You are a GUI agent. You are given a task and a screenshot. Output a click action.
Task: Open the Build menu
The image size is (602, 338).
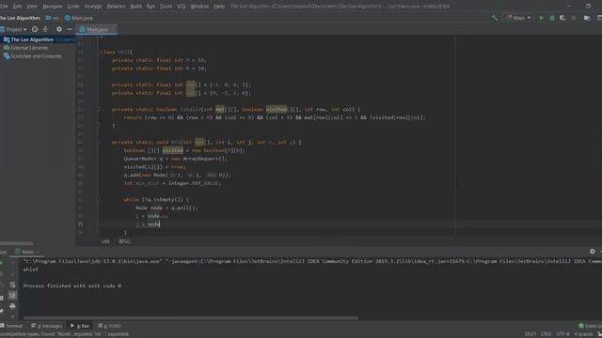135,7
